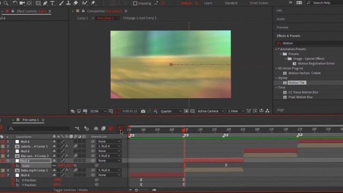This screenshot has height=193, width=343.
Task: Switch to the Small Screen workspace
Action: click(x=259, y=3)
